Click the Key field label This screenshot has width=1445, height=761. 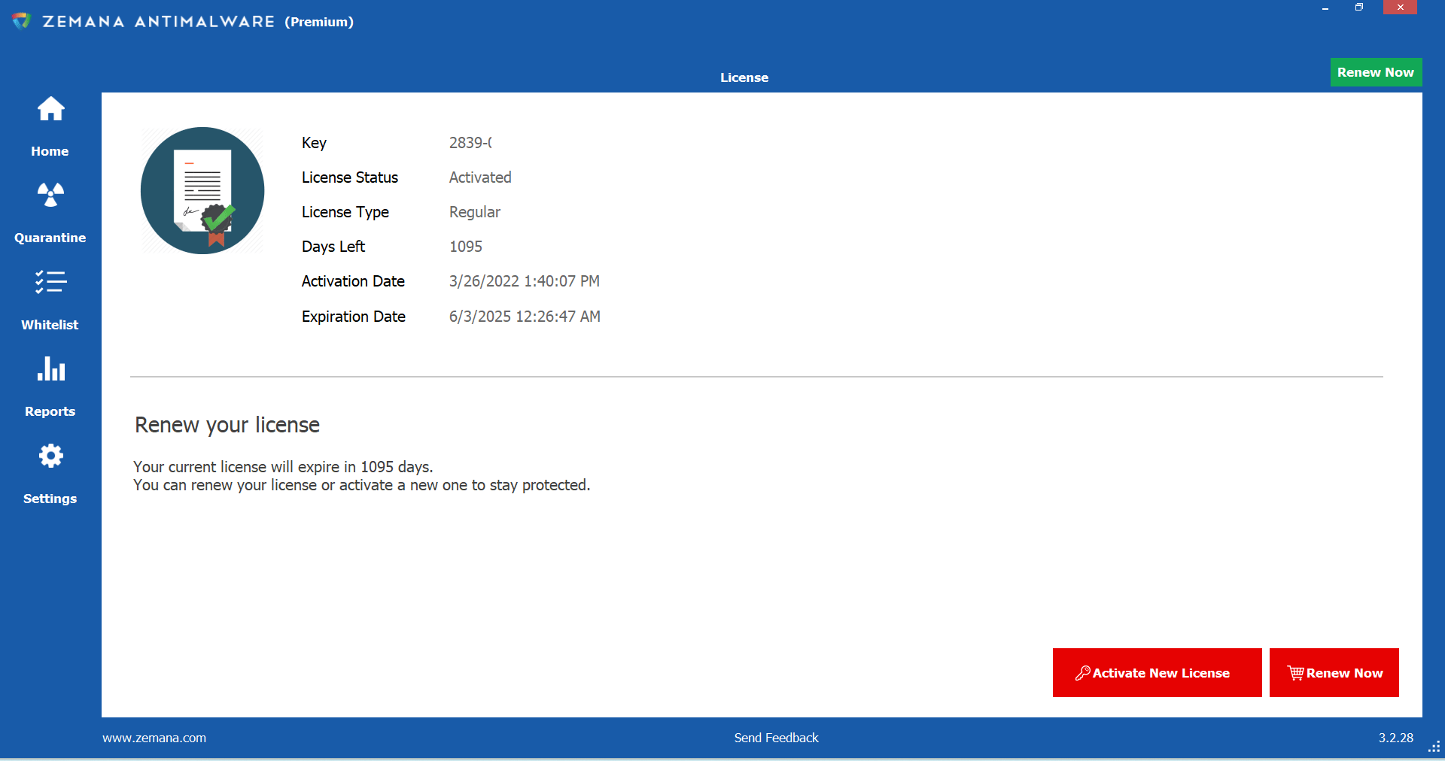[314, 143]
